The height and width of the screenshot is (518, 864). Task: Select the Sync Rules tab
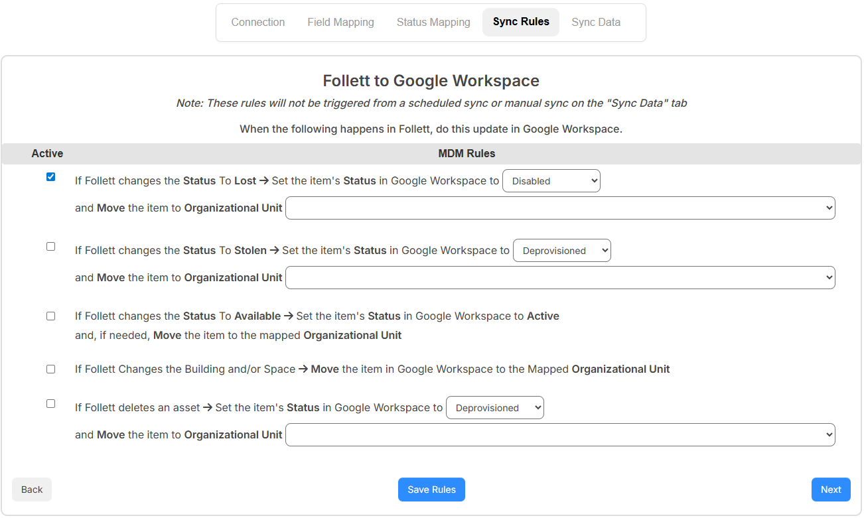(521, 22)
